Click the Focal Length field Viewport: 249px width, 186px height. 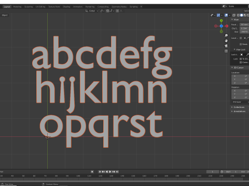click(244, 25)
